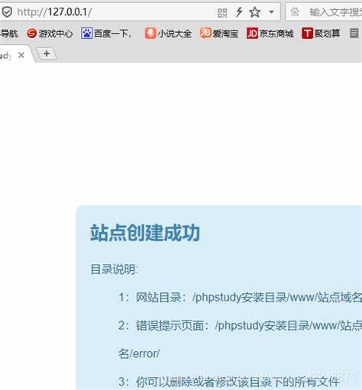Click the Baidu paw search engine icon
The image size is (362, 390).
[295, 12]
